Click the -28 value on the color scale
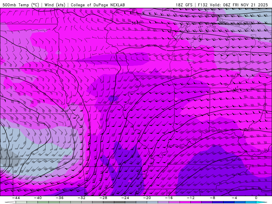The image size is (272, 204). (103, 198)
